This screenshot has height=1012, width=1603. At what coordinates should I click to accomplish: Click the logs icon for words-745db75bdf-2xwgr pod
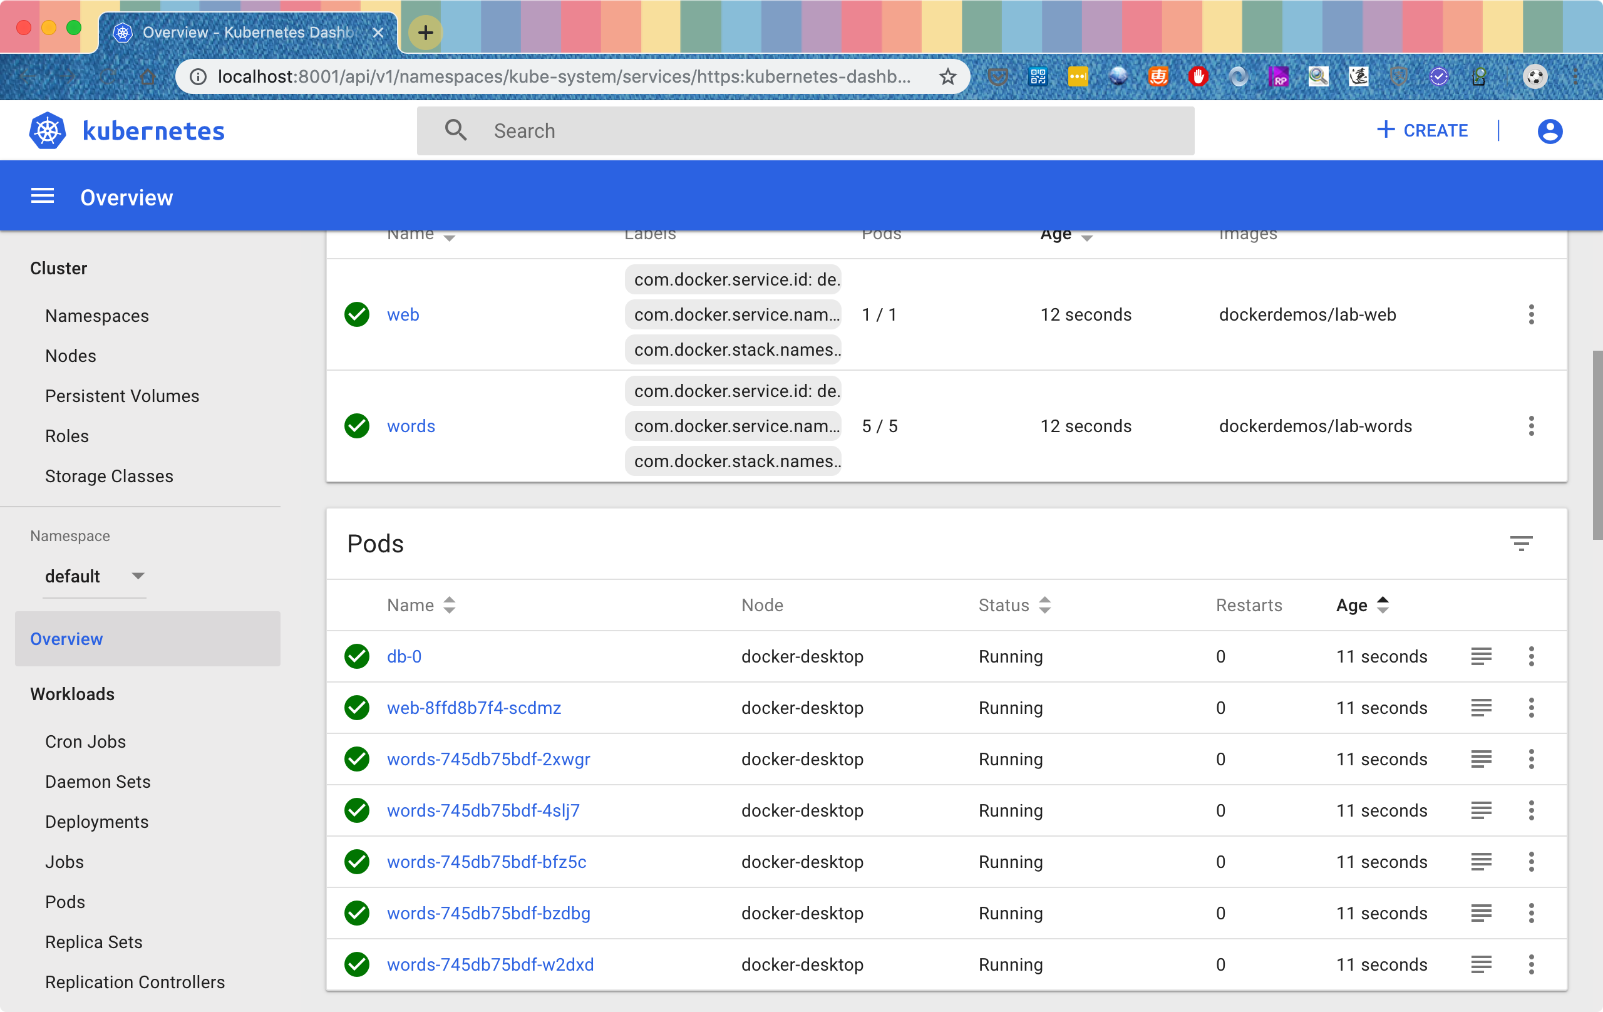[1481, 759]
